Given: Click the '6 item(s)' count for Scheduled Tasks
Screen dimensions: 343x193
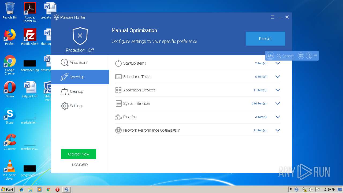Looking at the screenshot, I should (x=261, y=77).
